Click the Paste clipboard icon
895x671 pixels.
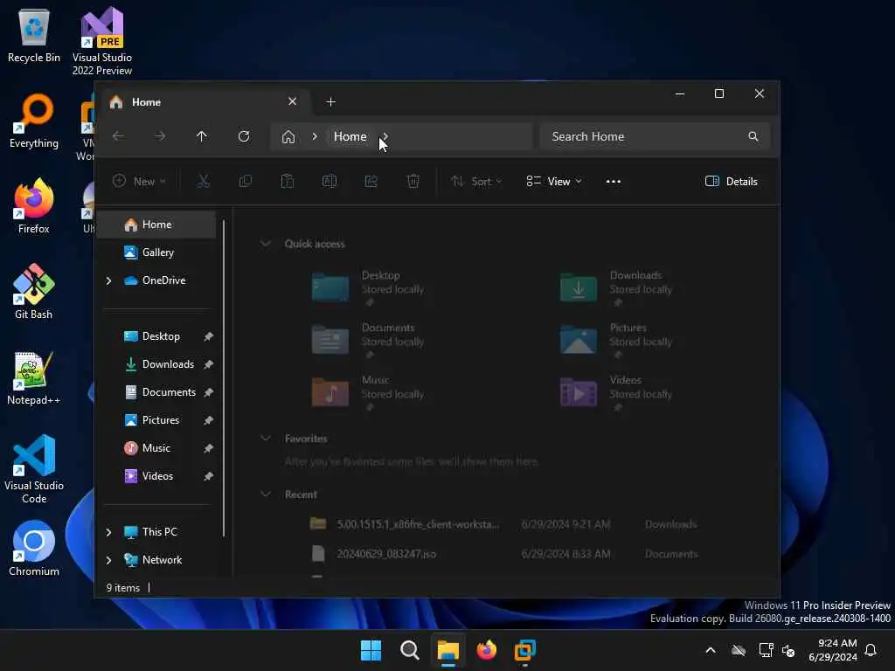pos(287,182)
